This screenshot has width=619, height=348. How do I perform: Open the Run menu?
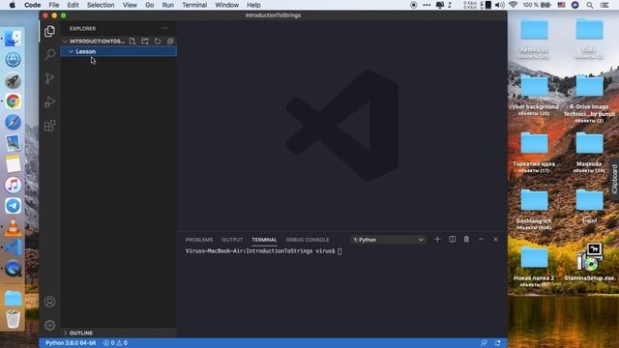pos(167,5)
